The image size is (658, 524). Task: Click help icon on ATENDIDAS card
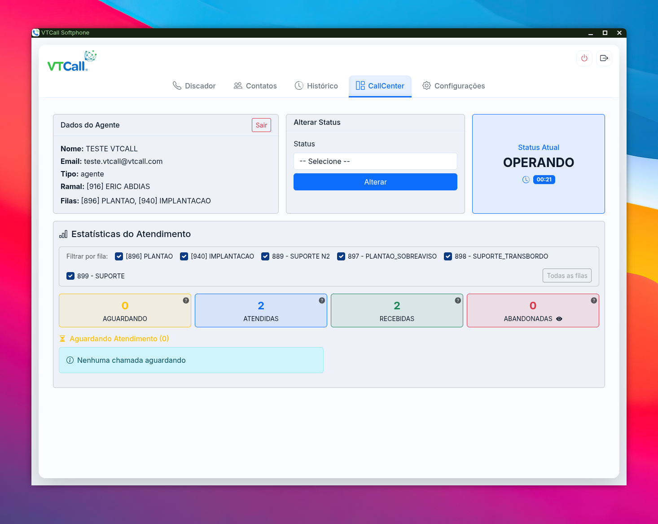tap(322, 300)
